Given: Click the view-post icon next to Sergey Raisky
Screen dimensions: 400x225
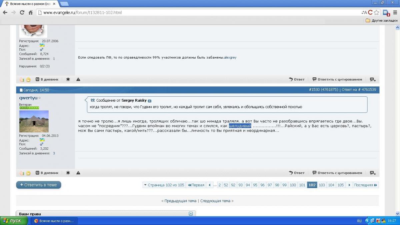Looking at the screenshot, I should point(150,101).
